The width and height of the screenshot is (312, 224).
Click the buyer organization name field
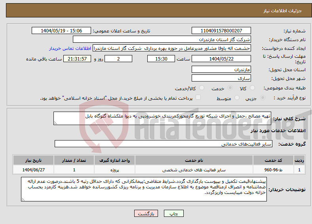pos(162,40)
